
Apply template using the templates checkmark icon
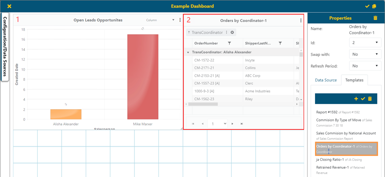(363, 98)
